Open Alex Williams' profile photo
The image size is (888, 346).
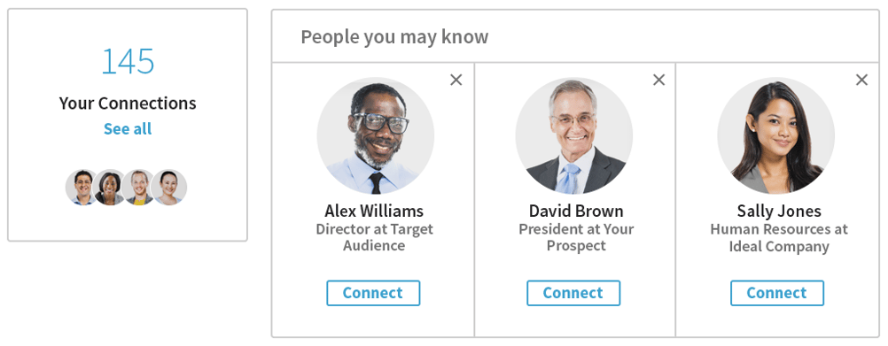376,136
